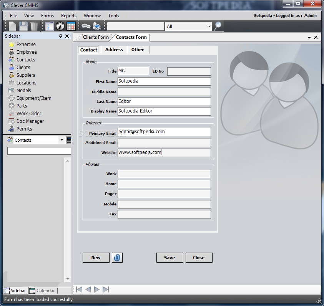Open Permits in the sidebar
The image size is (324, 306).
[x=24, y=129]
